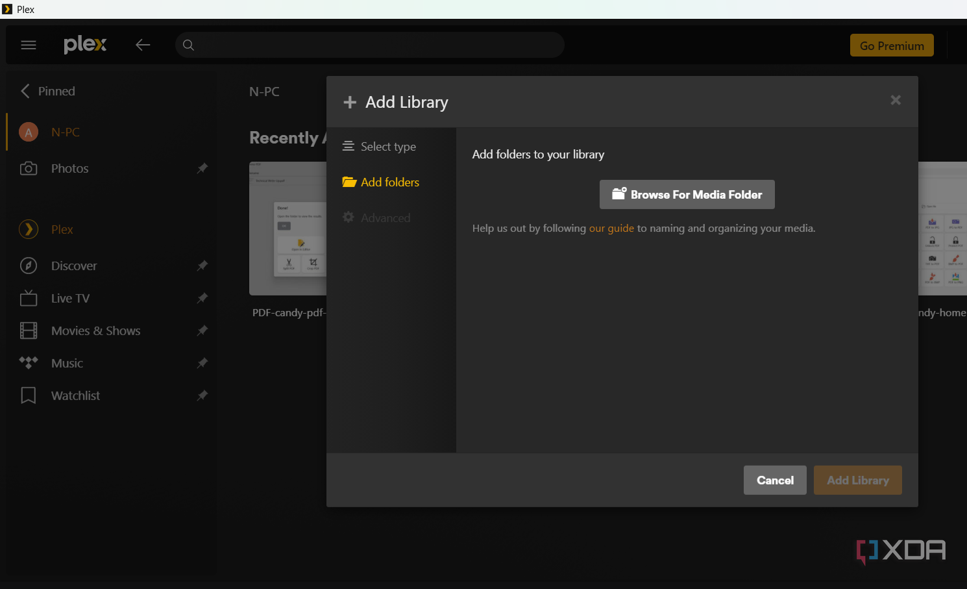This screenshot has height=589, width=967.
Task: Unpin the Photos library
Action: pos(202,168)
